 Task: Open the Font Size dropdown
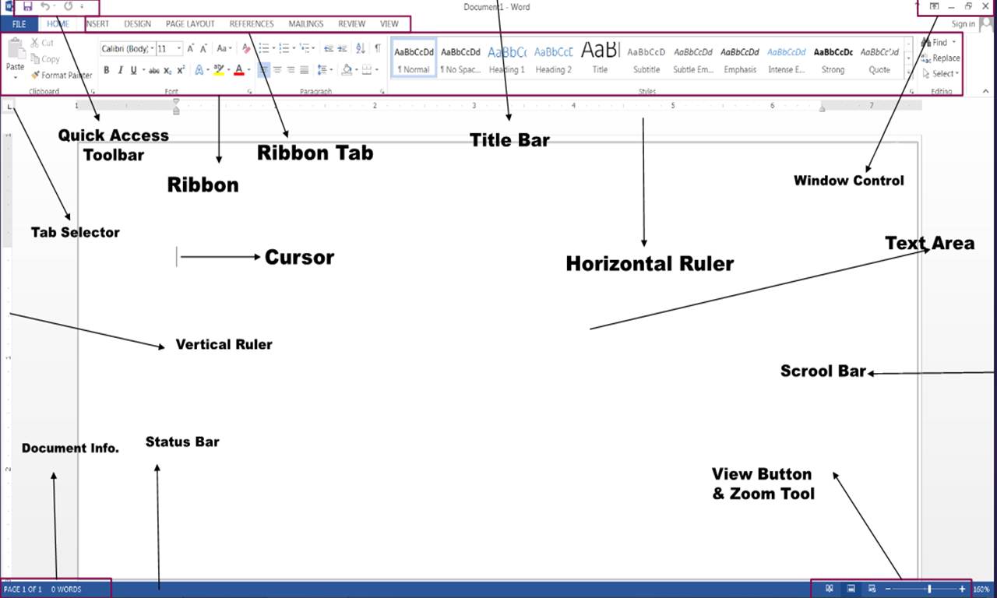(x=178, y=48)
